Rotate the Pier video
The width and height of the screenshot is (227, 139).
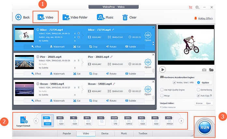point(111,74)
